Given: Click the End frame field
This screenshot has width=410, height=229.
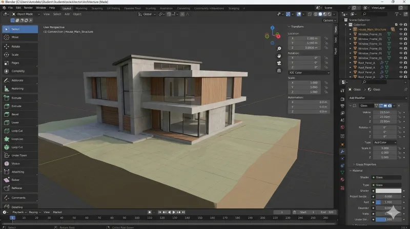Looking at the screenshot, I should coord(327,212).
